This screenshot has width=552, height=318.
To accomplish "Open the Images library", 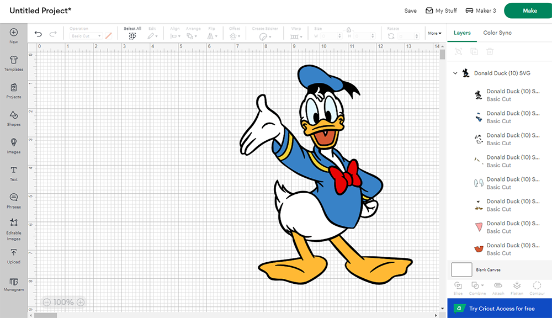I will 14,145.
